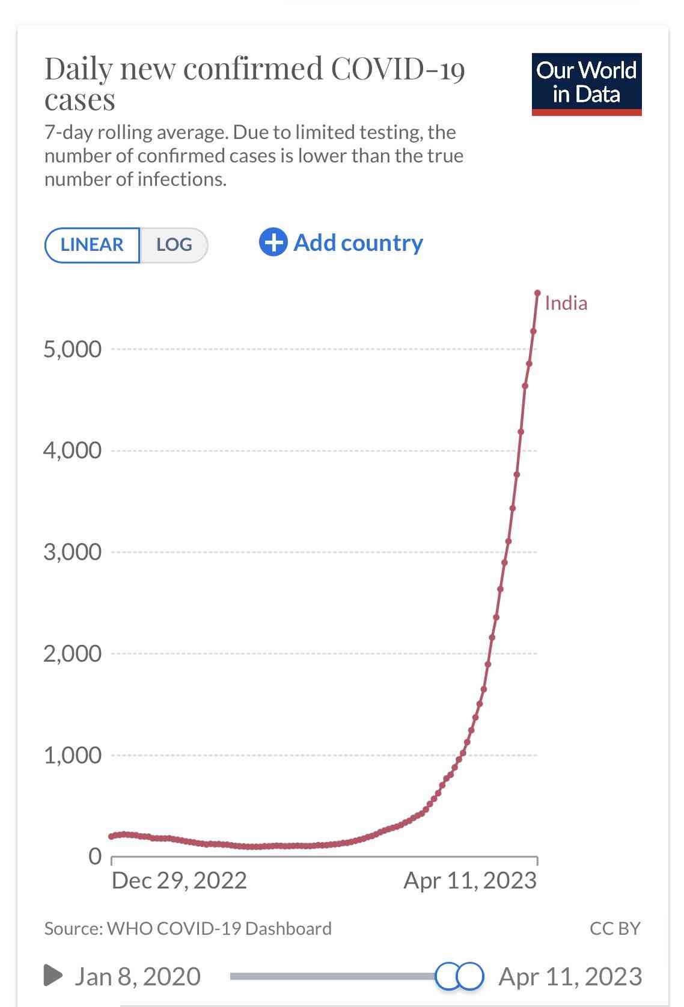
Task: Start the timeline play animation
Action: tap(53, 975)
